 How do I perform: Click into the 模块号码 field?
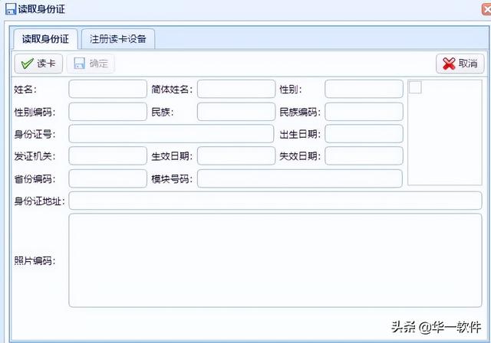(x=300, y=178)
